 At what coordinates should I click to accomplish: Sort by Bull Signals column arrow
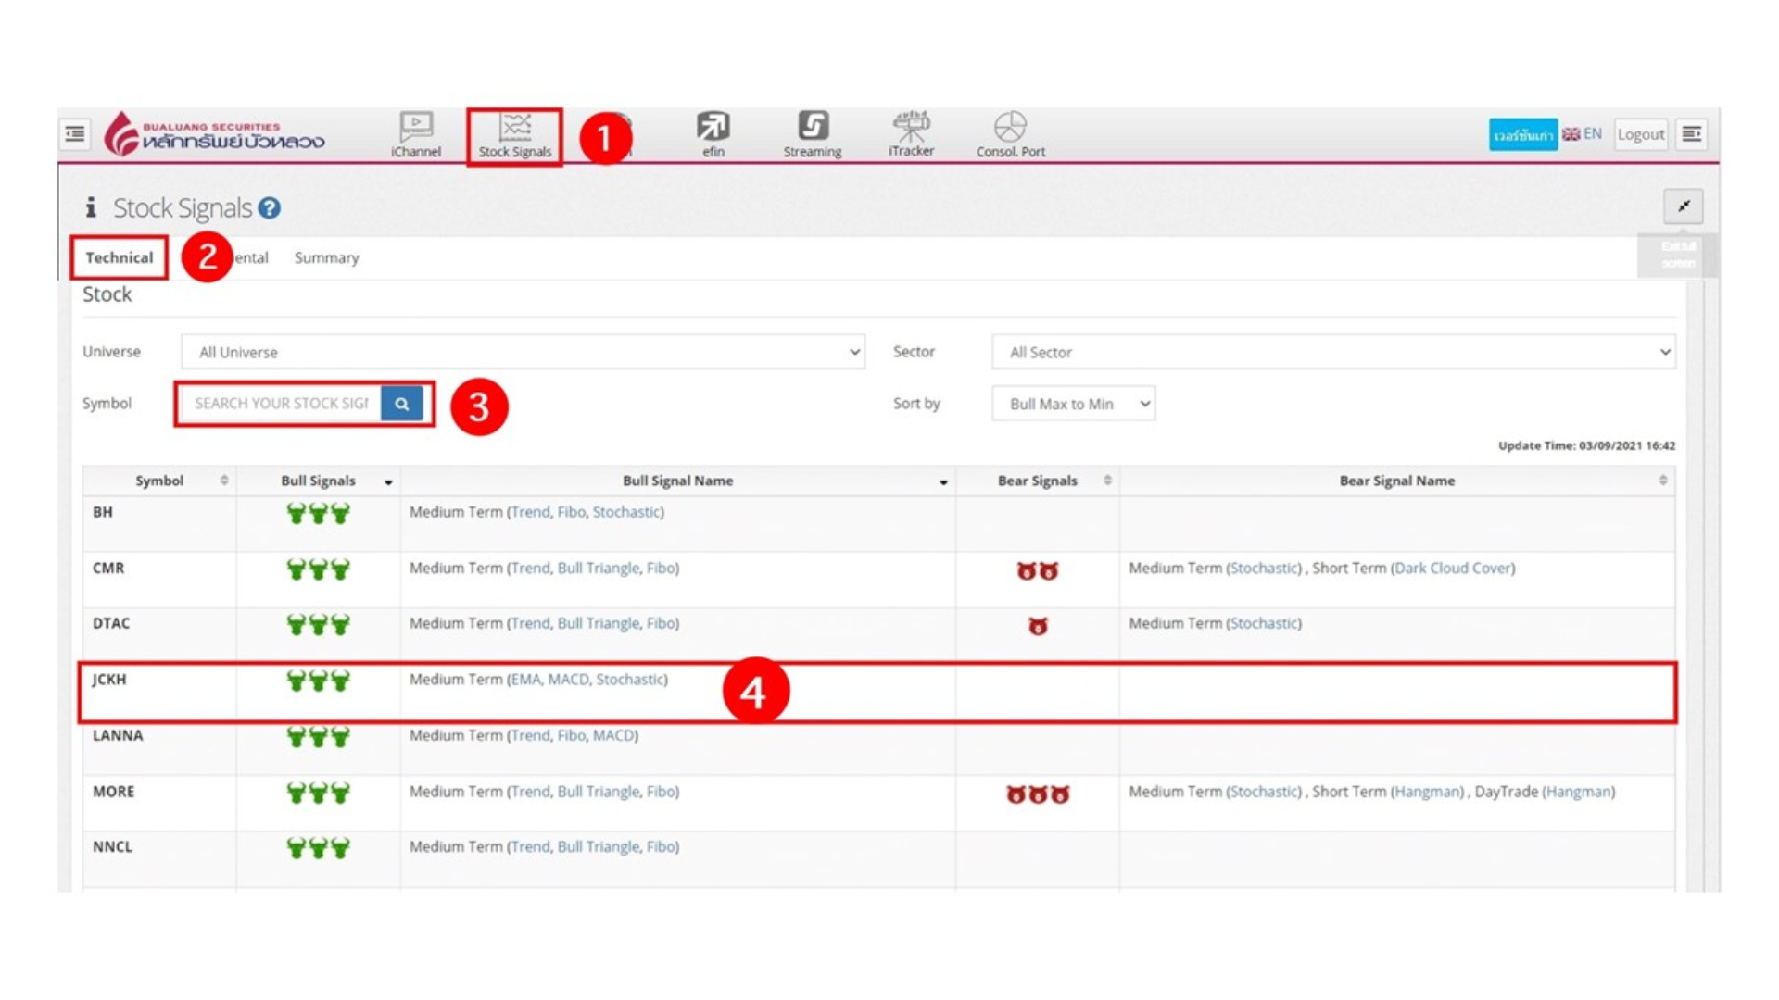tap(388, 481)
